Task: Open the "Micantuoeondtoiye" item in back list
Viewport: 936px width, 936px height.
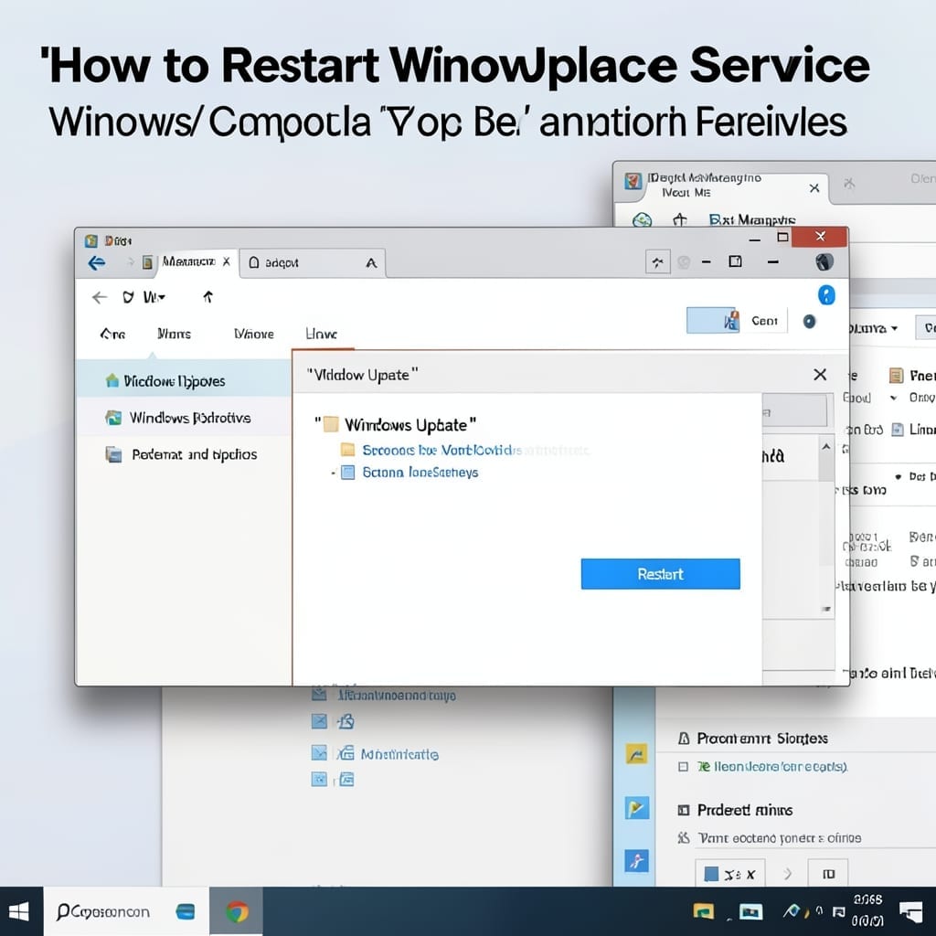Action: (397, 695)
